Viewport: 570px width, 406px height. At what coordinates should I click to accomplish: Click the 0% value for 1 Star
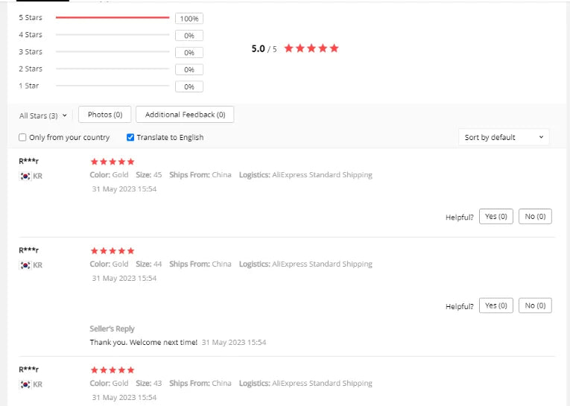(x=189, y=87)
